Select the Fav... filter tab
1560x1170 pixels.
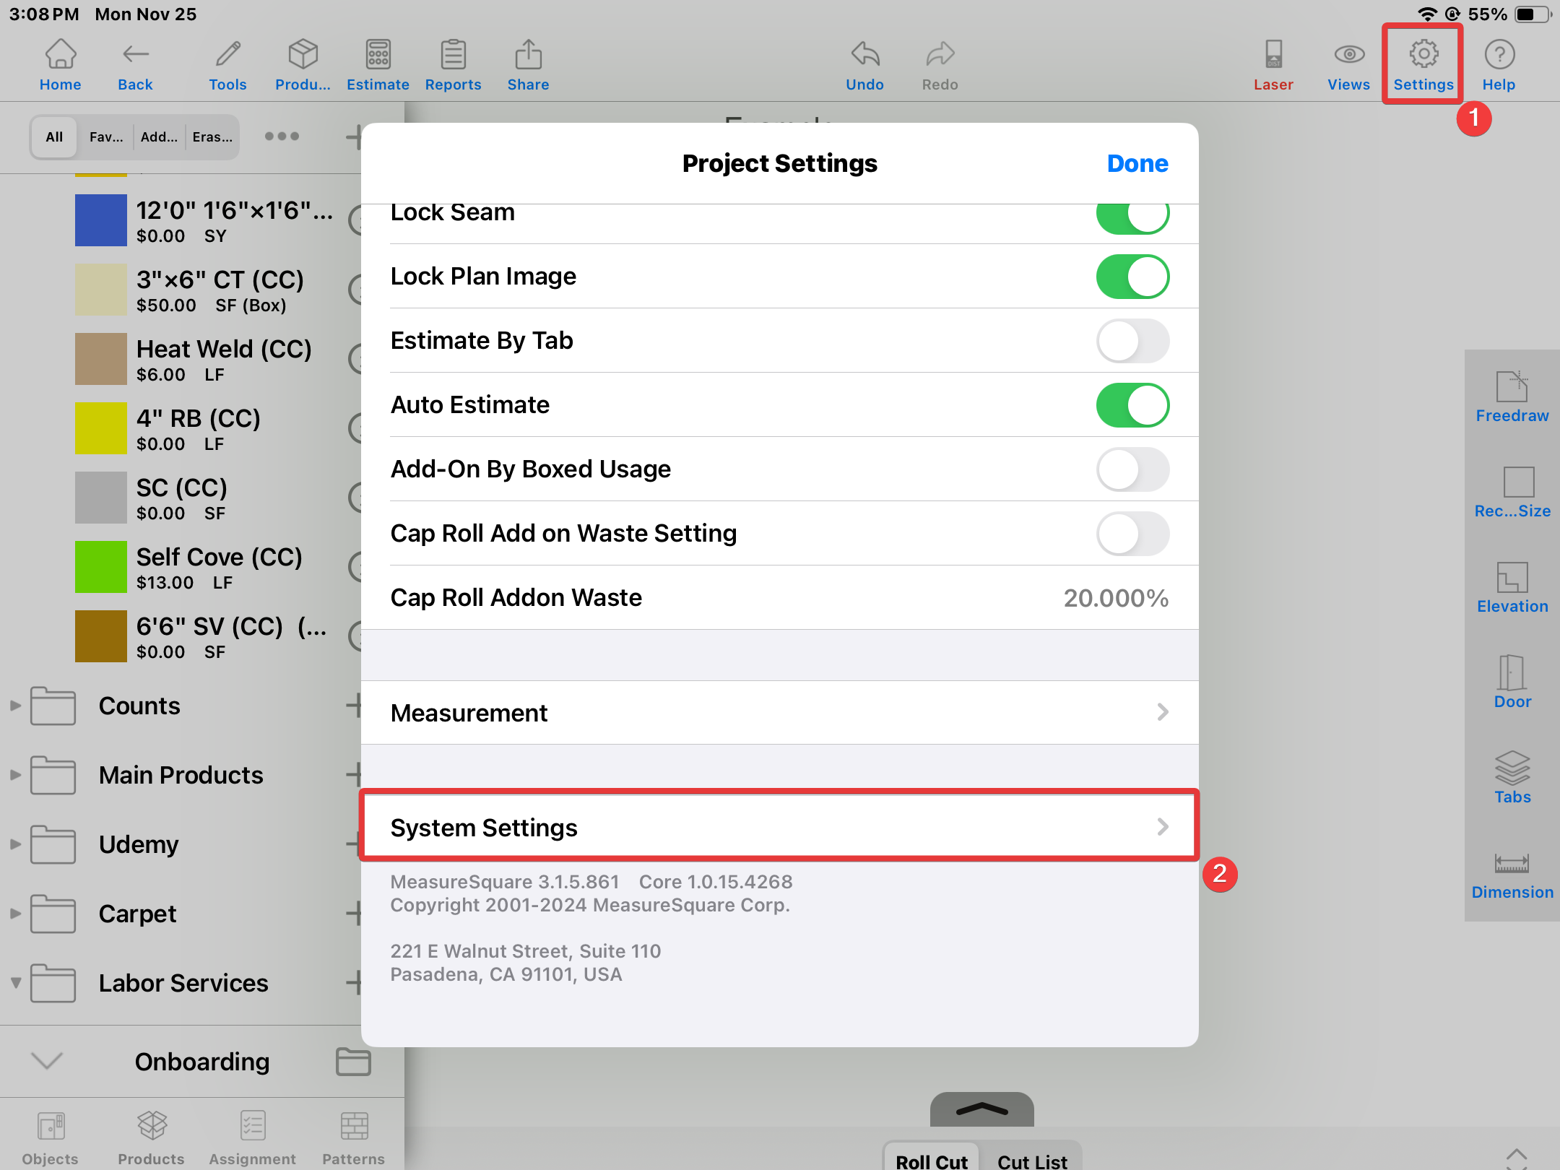105,137
